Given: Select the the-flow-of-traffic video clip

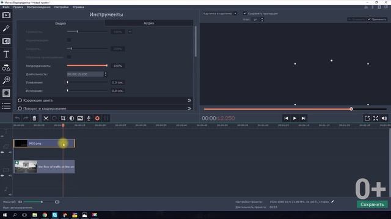Looking at the screenshot, I should (x=44, y=167).
